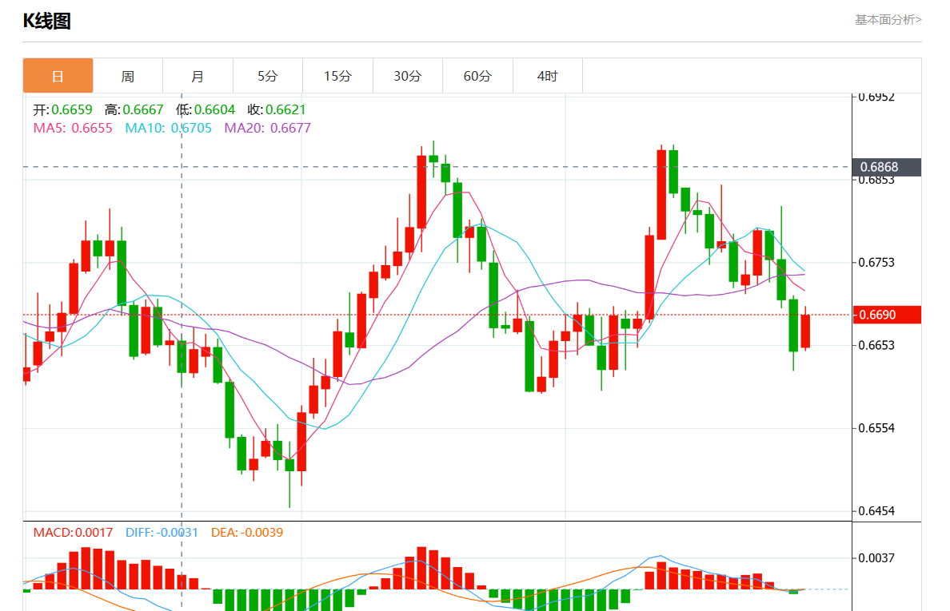Click the 0.6952 top axis label
The height and width of the screenshot is (611, 950).
[x=876, y=97]
